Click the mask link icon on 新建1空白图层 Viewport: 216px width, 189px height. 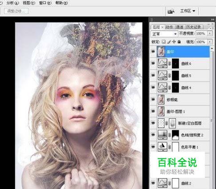167,123
